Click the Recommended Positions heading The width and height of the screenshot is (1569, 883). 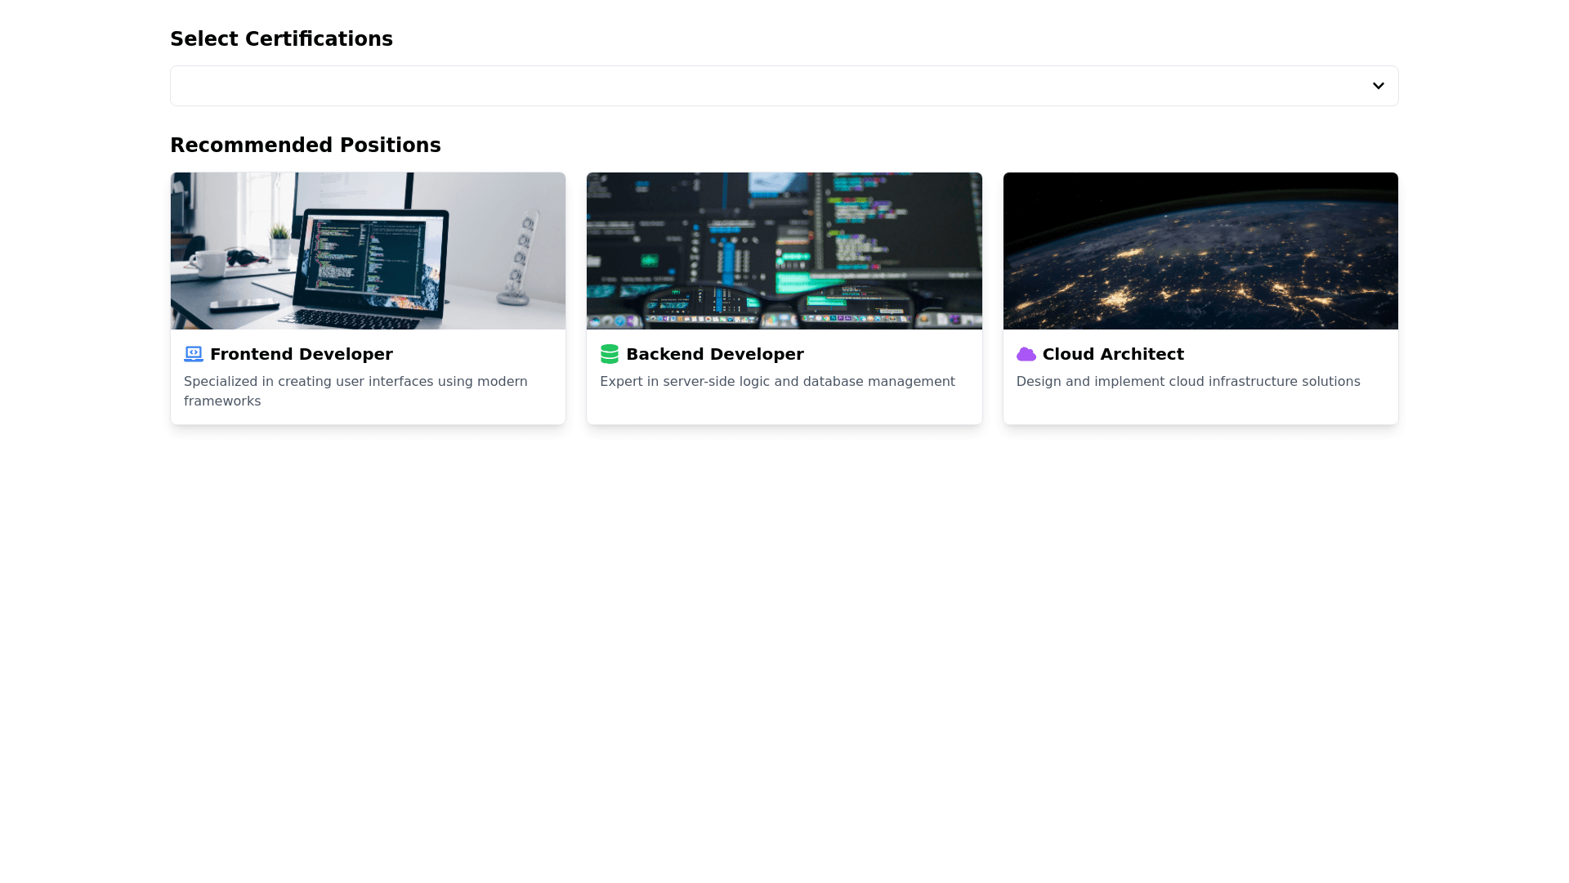[305, 146]
